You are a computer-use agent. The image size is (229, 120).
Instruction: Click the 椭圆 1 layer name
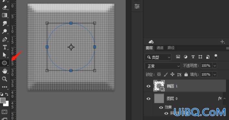(x=172, y=86)
